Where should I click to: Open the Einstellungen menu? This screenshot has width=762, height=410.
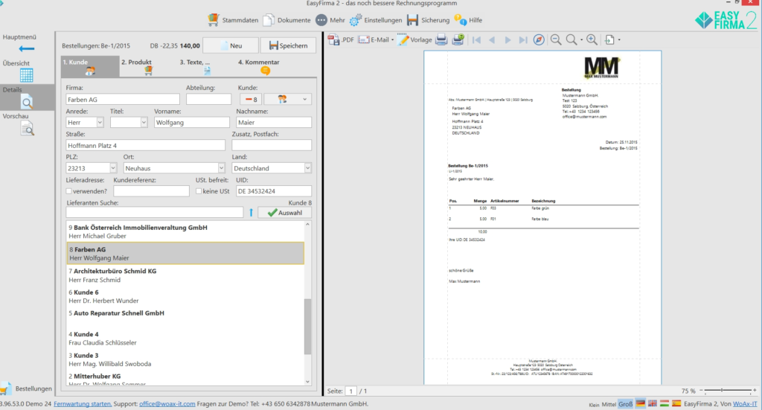click(x=376, y=20)
